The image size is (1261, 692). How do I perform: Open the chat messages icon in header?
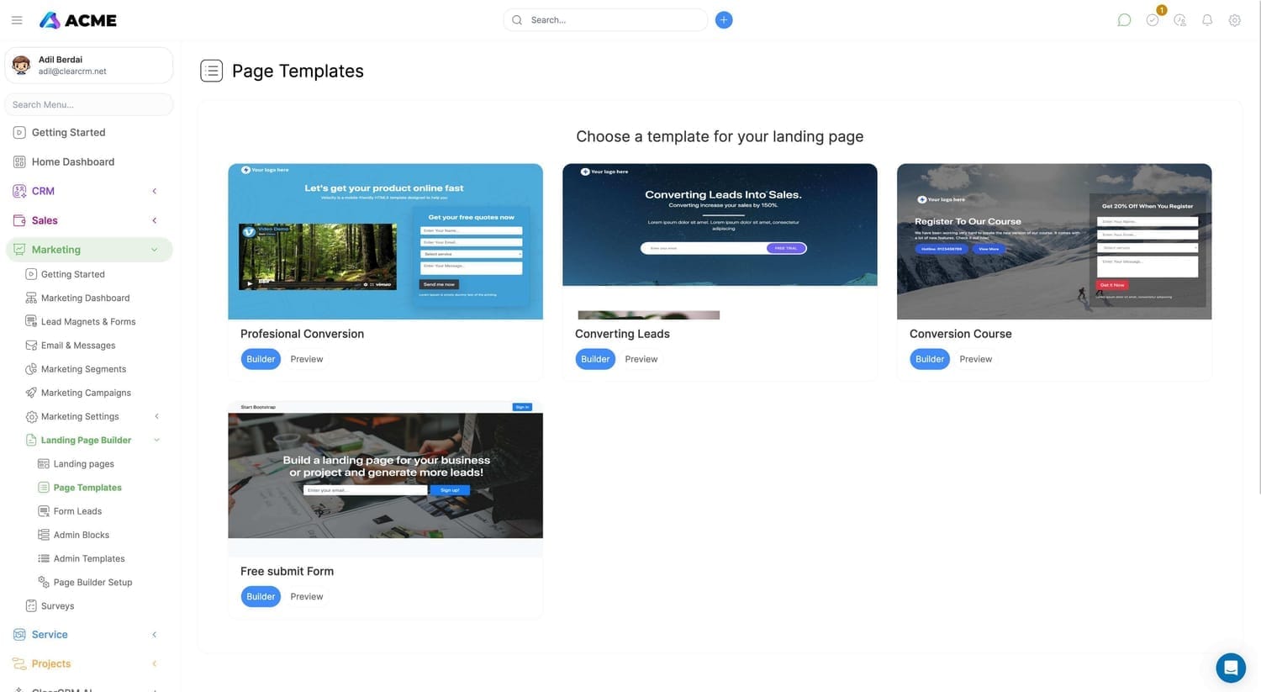pos(1124,20)
